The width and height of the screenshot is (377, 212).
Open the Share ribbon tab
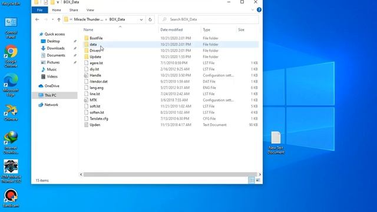tap(74, 10)
